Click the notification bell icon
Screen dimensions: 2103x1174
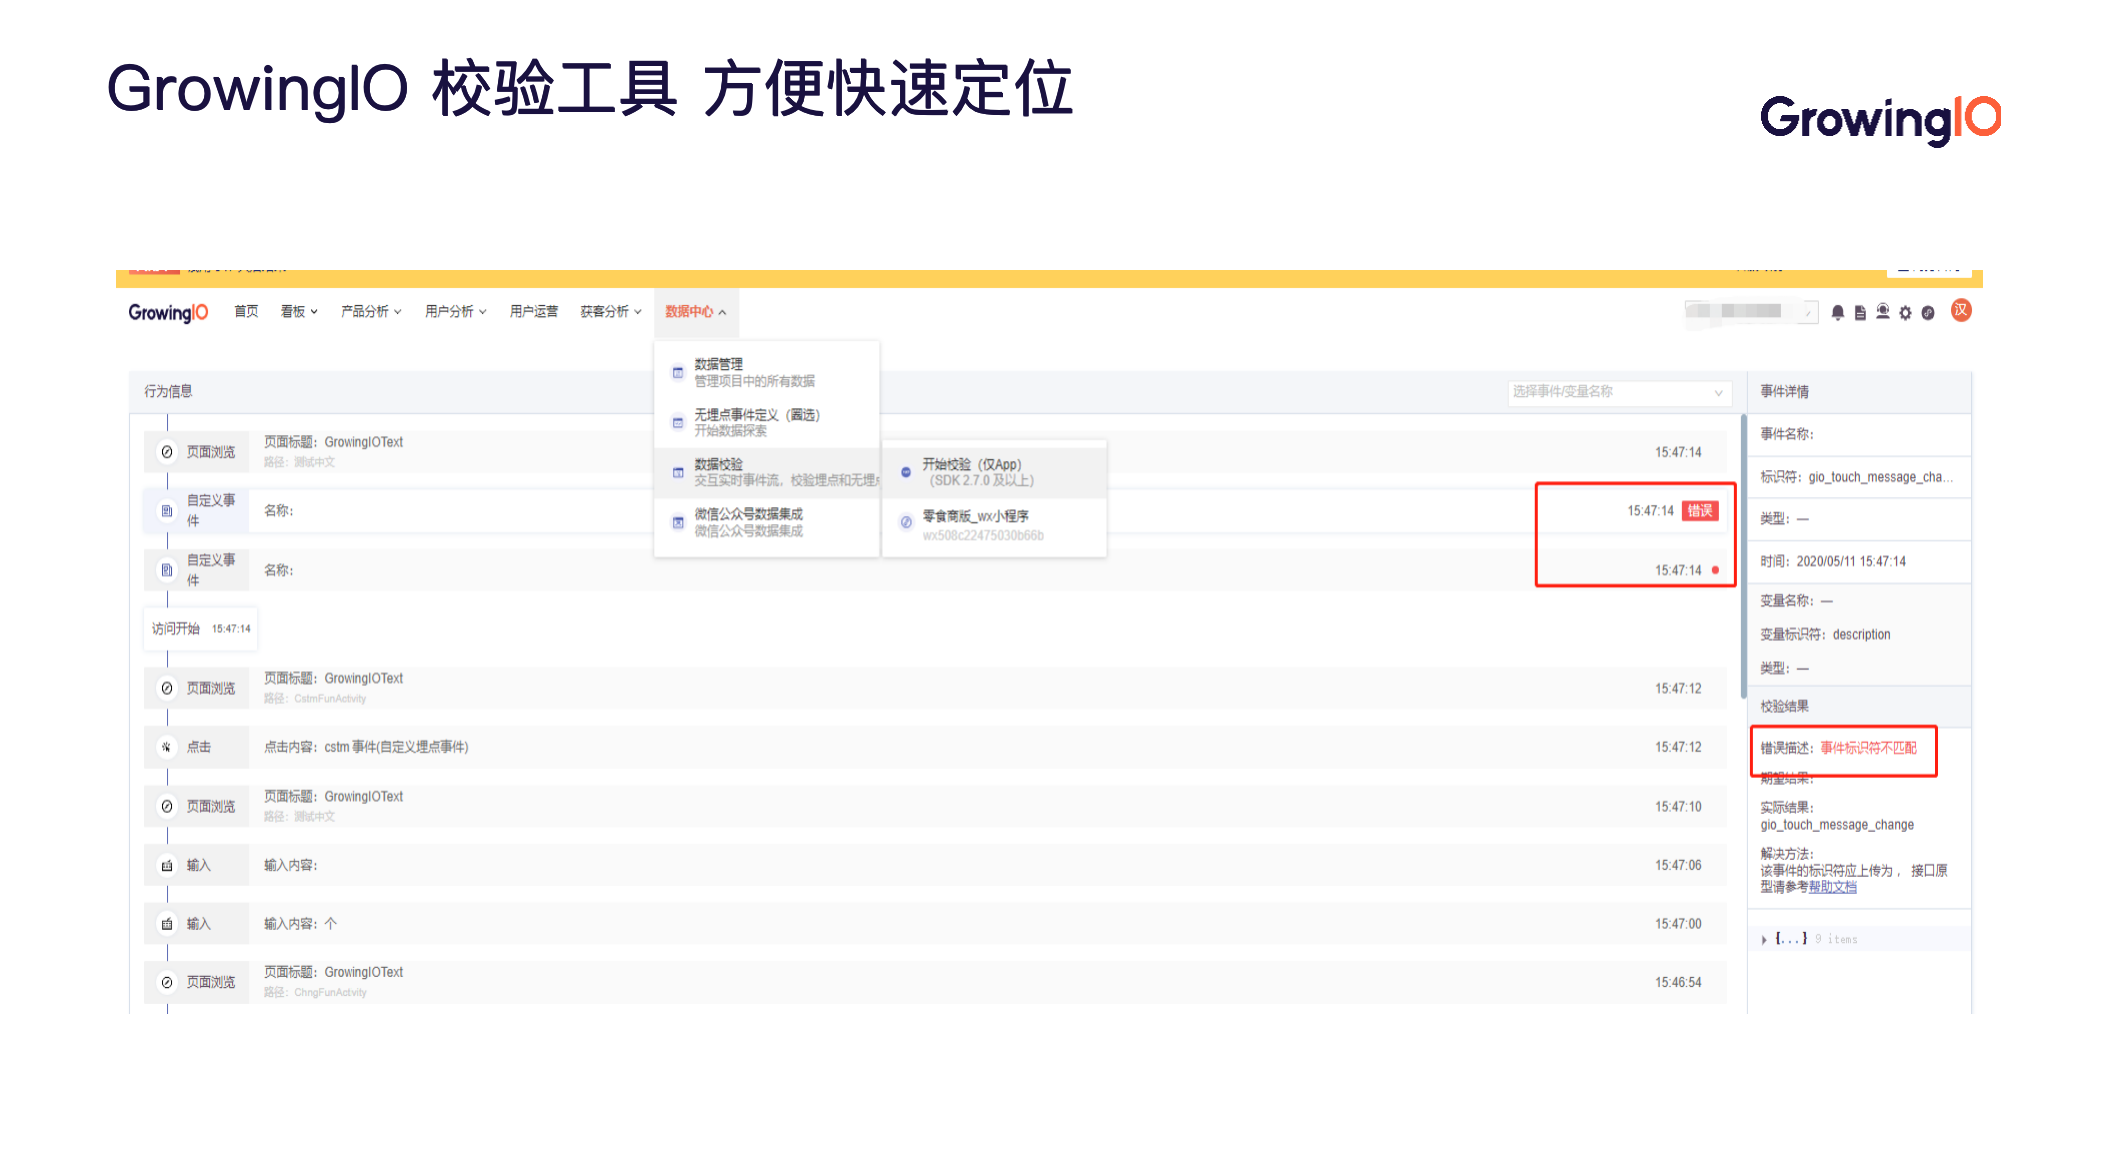(1837, 313)
